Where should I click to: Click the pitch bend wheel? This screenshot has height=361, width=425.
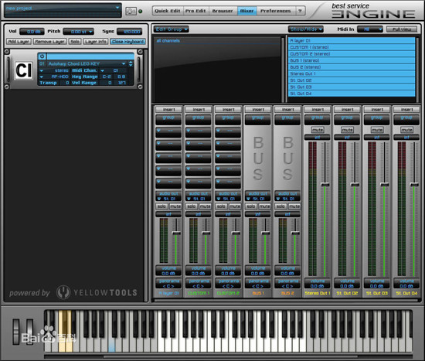[x=16, y=332]
